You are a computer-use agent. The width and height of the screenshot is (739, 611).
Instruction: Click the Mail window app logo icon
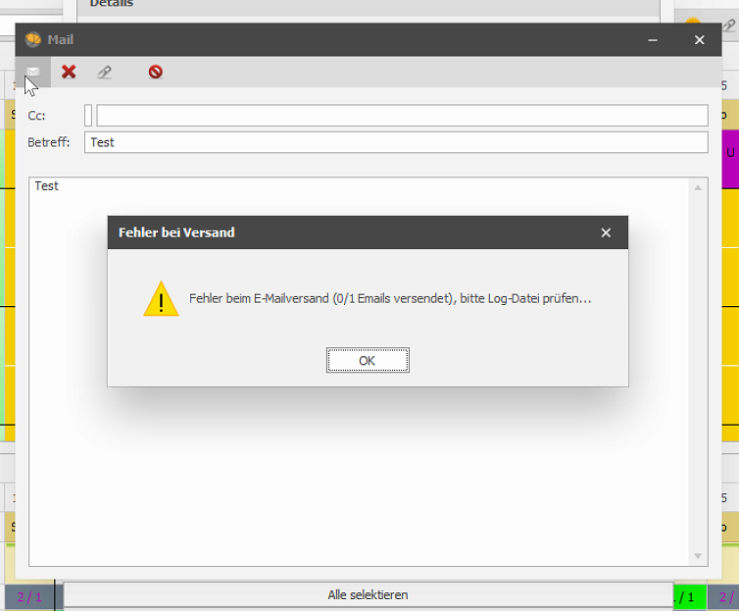coord(33,39)
